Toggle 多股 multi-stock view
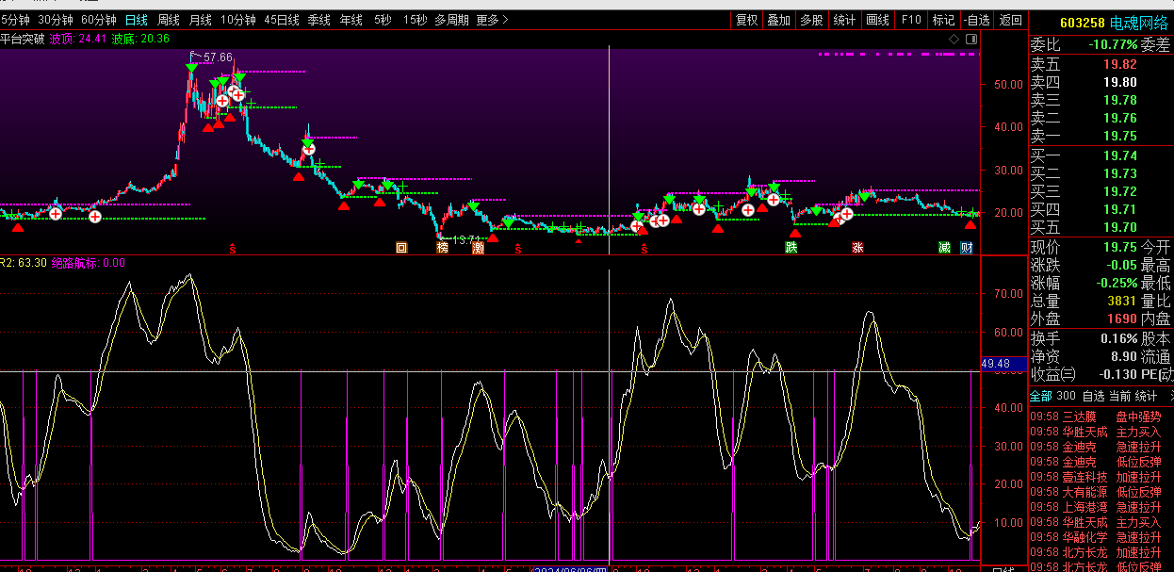 [x=811, y=20]
